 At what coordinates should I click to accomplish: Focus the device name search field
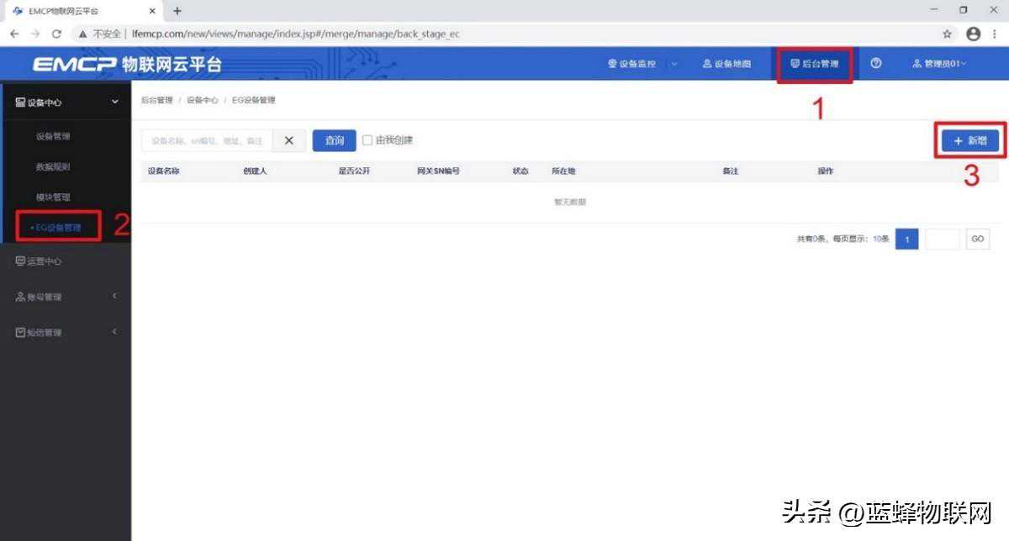207,141
